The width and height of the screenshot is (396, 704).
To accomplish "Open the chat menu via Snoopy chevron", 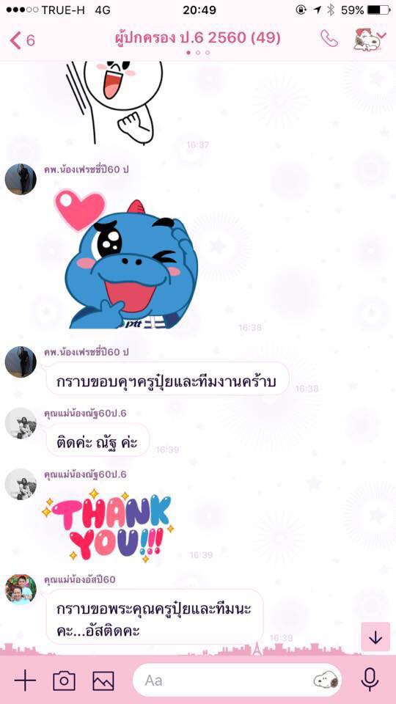I will click(x=370, y=39).
